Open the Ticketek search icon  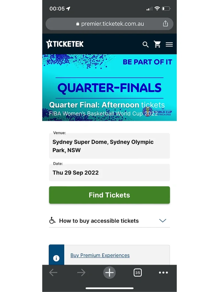click(x=145, y=44)
